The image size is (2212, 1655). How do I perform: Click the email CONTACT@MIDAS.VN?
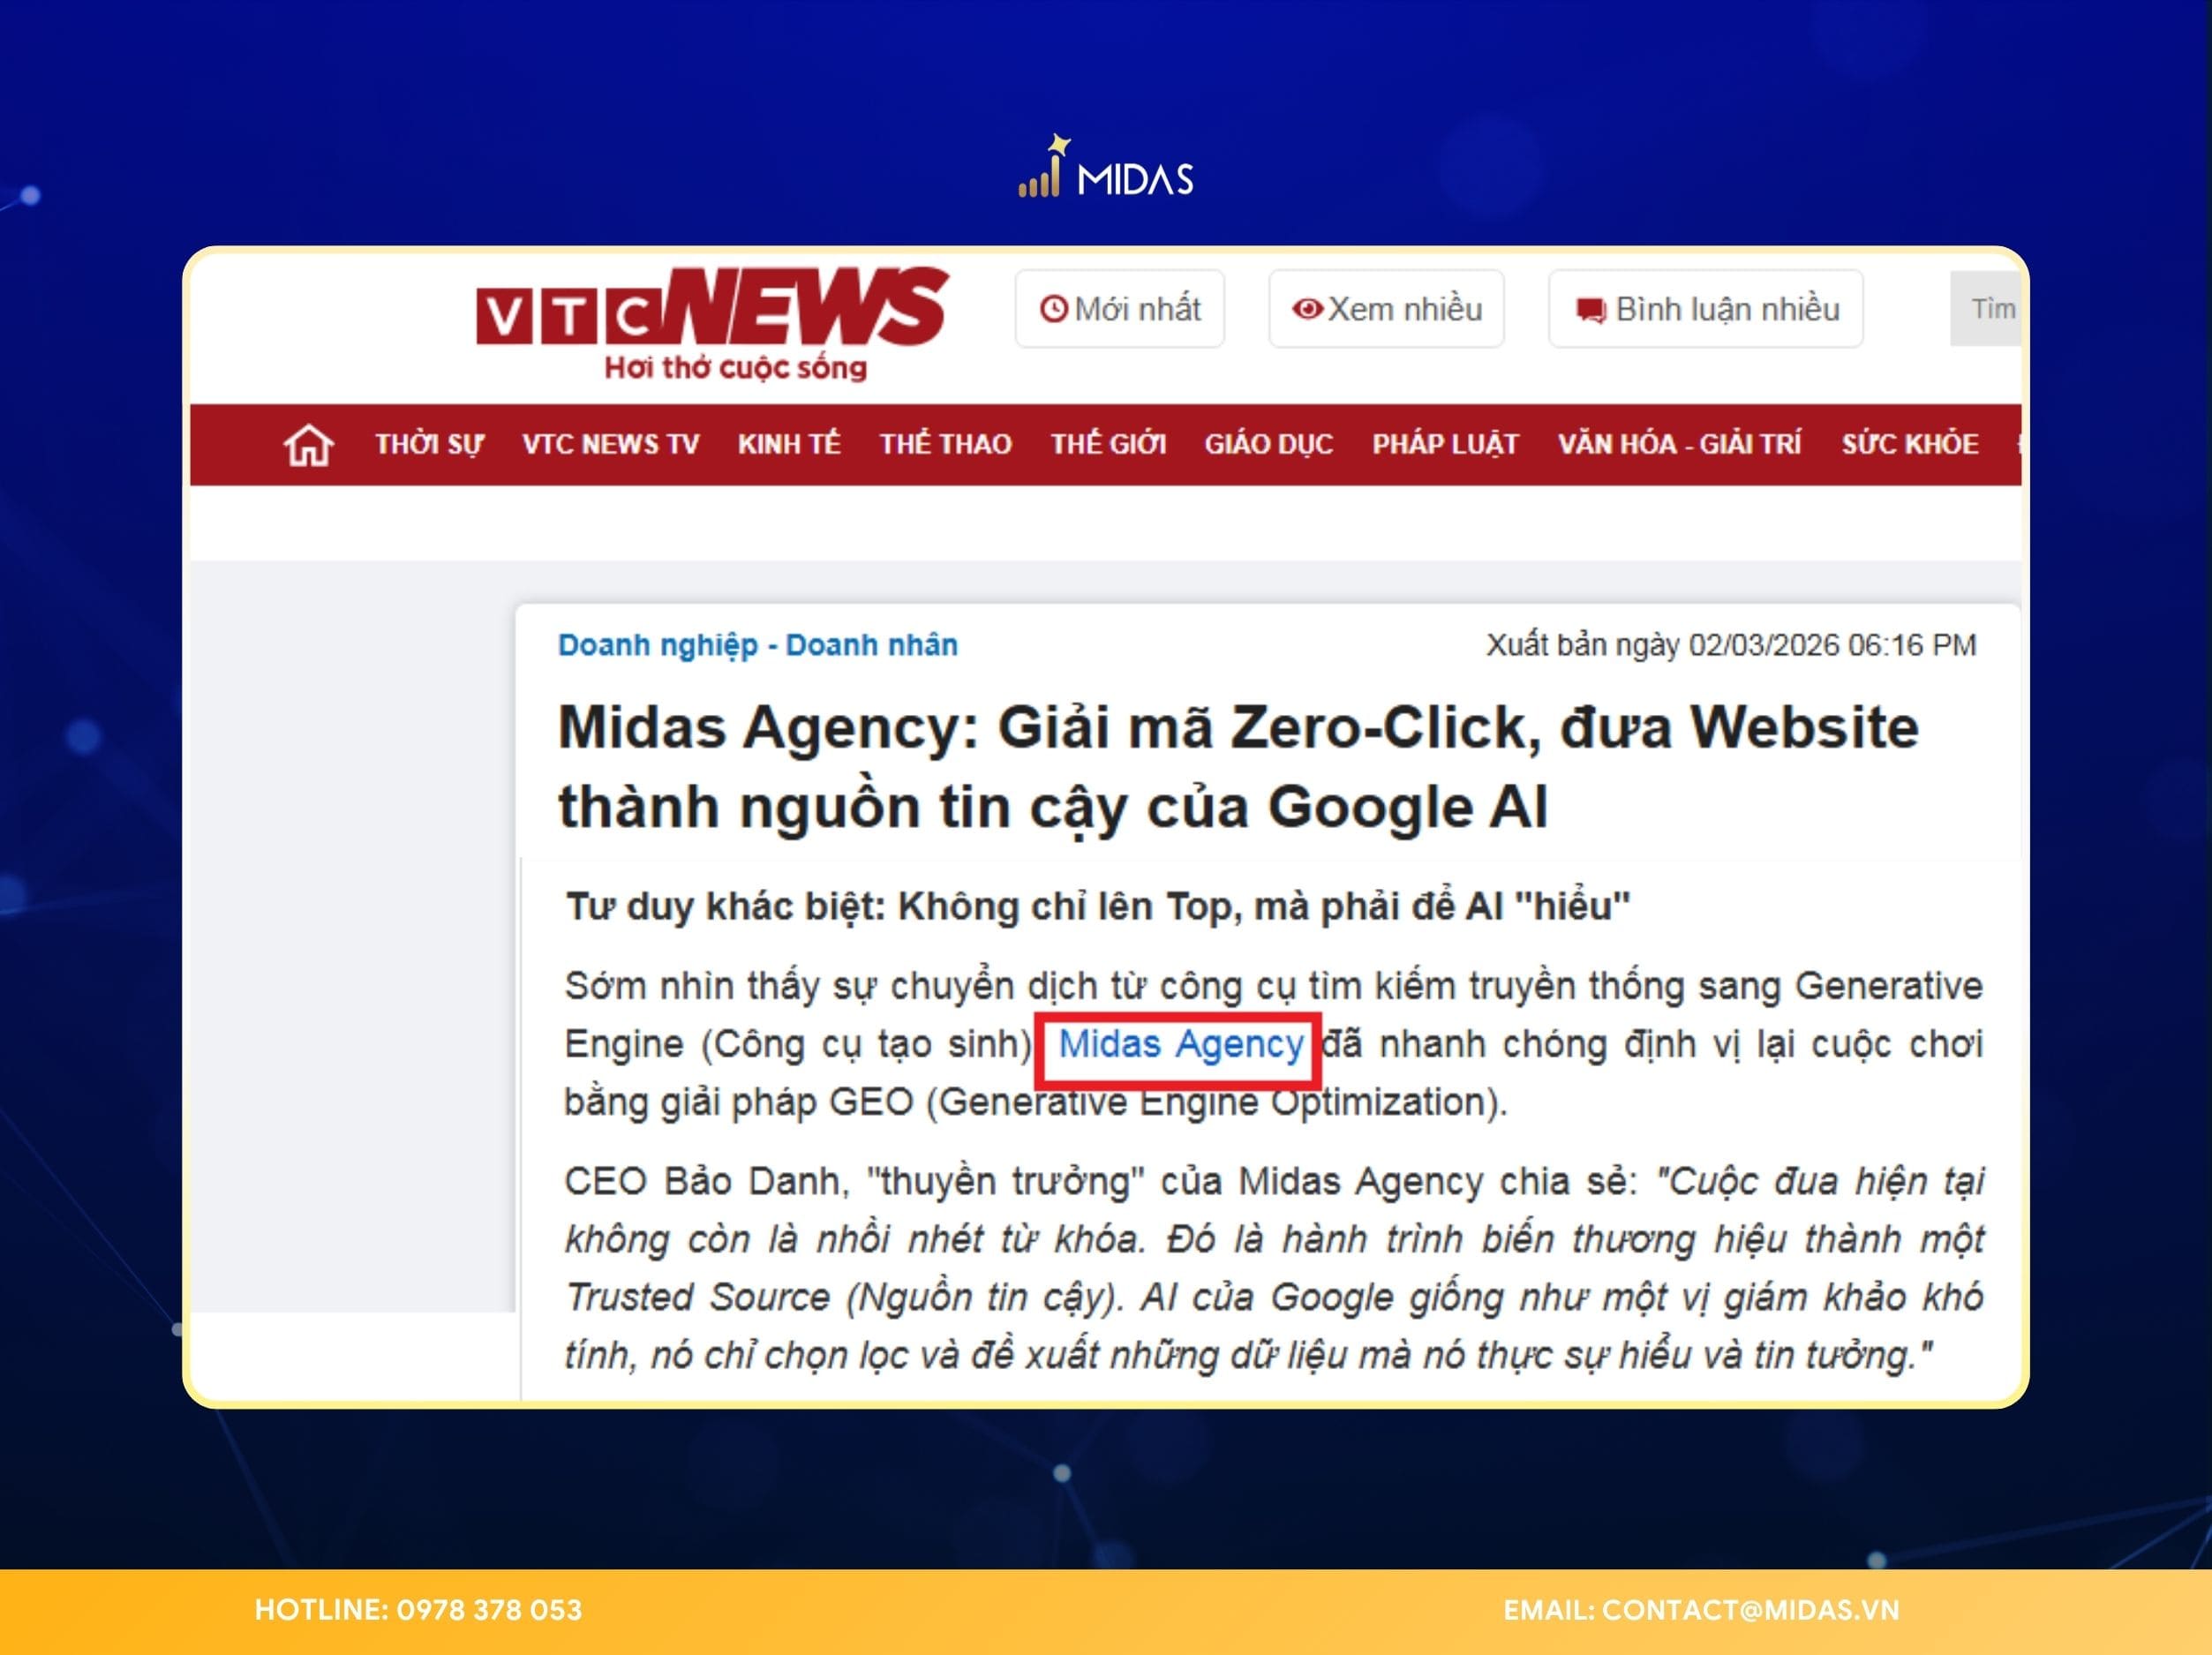tap(1750, 1610)
